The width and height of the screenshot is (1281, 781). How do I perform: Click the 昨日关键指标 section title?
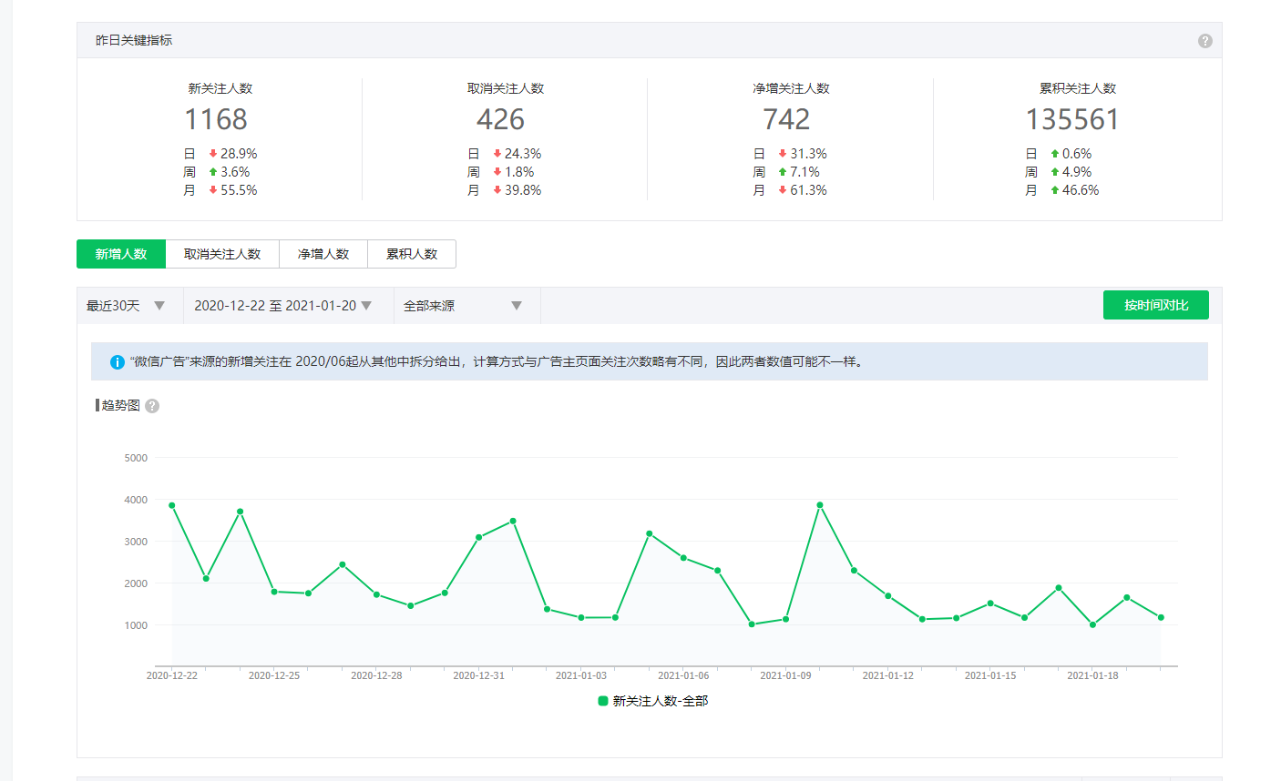[134, 40]
